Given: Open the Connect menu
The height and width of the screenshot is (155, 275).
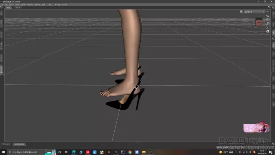Looking at the screenshot, I should point(30,5).
